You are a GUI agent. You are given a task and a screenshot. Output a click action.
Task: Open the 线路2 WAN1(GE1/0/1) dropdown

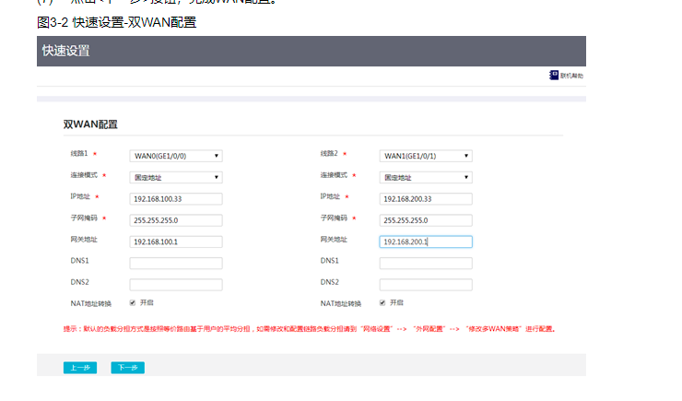[426, 156]
